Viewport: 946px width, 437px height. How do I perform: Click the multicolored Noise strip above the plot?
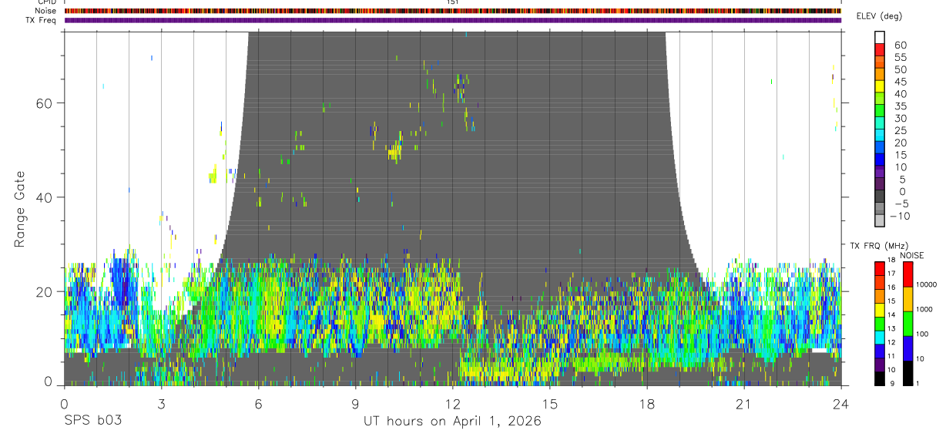coord(452,11)
